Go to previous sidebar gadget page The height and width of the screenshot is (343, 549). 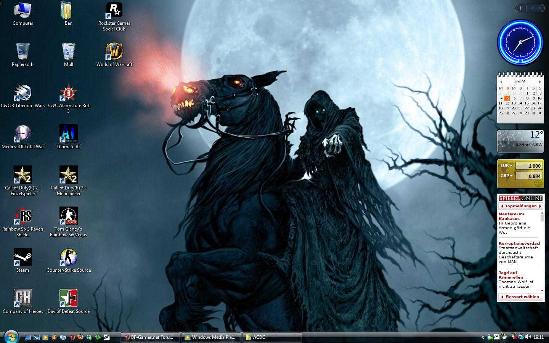coord(532,8)
